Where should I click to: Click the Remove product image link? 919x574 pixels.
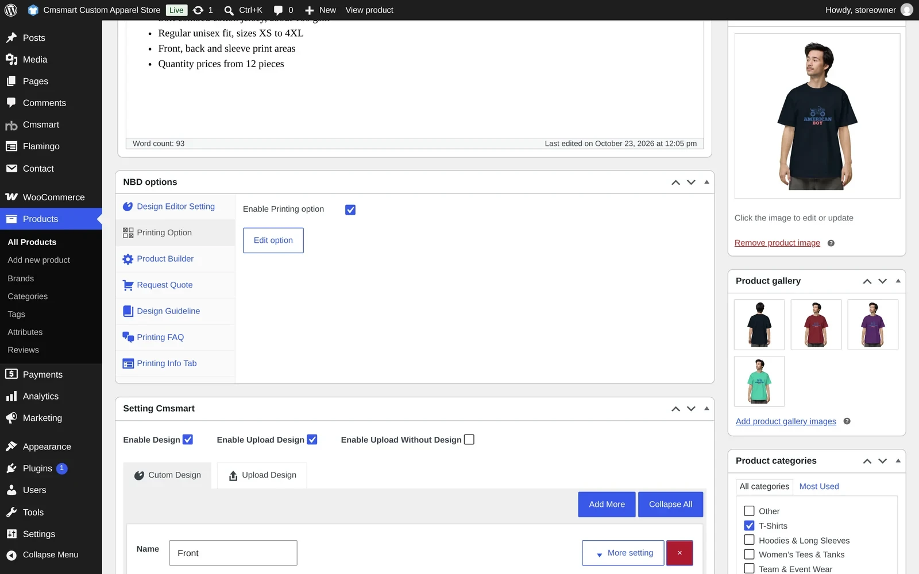[x=777, y=243]
